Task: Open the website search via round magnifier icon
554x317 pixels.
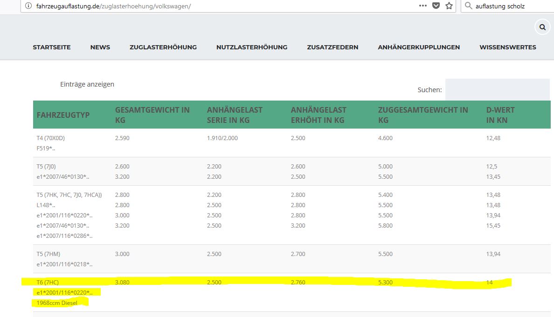Action: click(542, 27)
